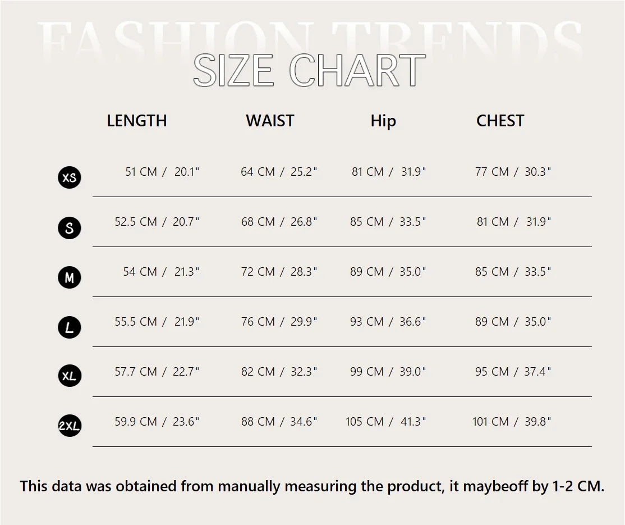
Task: Click the S size badge icon
Action: (70, 228)
